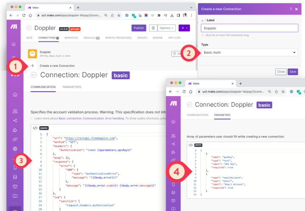Click the https://restapi.fromdoppler.com URL in the code
Viewport: 305px width, 211px height.
[x=90, y=138]
